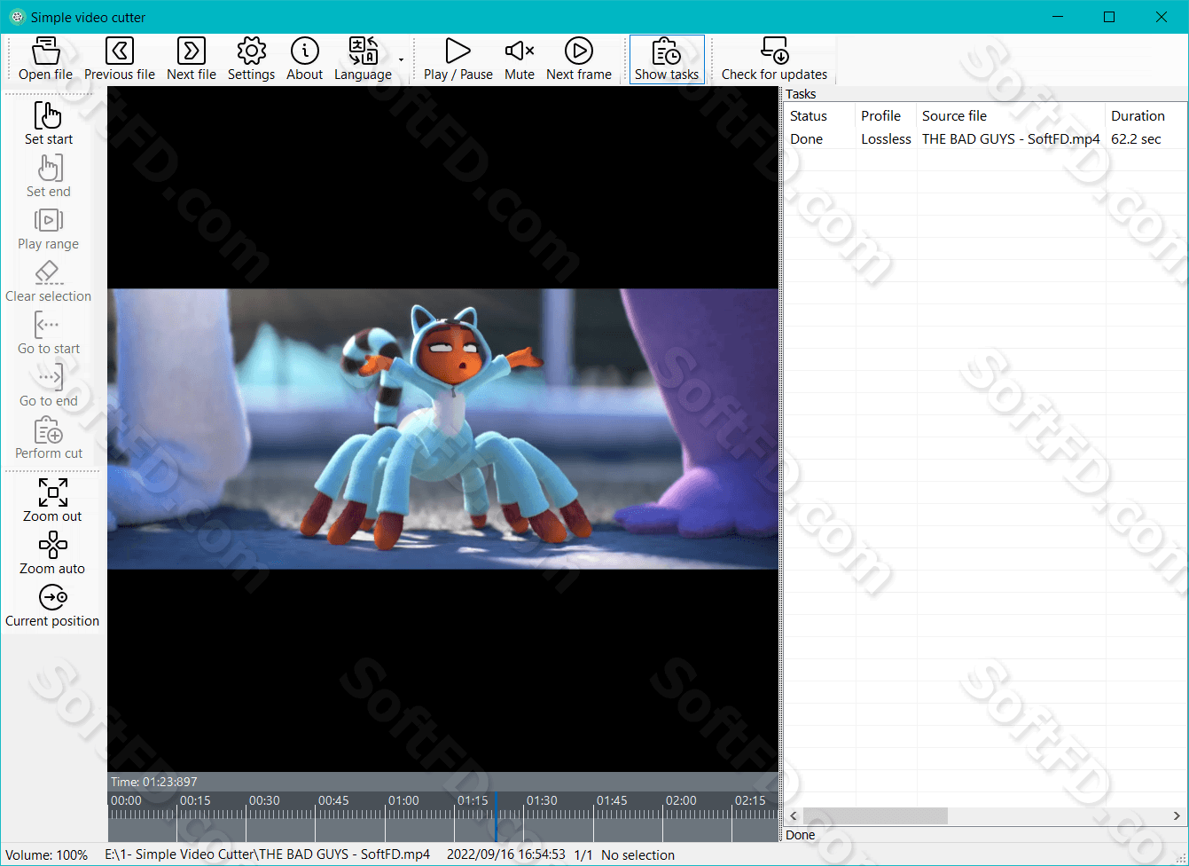Select Zoom auto
The height and width of the screenshot is (866, 1189).
tap(52, 554)
